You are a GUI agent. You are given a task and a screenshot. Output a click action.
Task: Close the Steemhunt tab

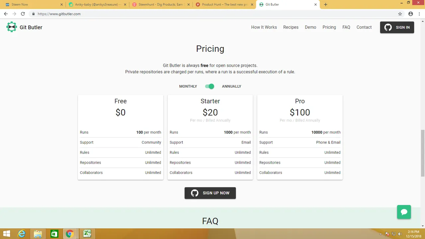[x=188, y=5]
